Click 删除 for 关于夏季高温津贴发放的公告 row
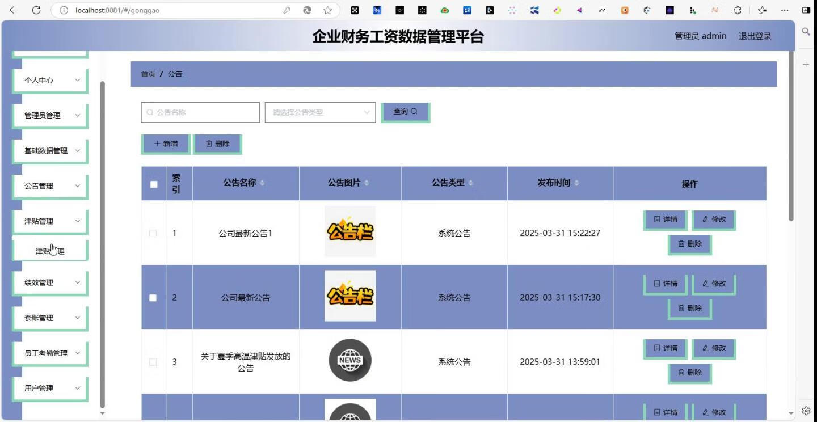The height and width of the screenshot is (422, 817). click(689, 373)
